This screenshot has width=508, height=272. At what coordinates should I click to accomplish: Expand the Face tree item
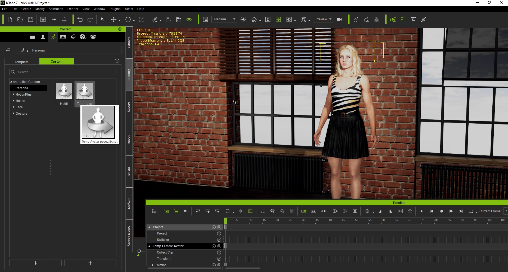(13, 107)
